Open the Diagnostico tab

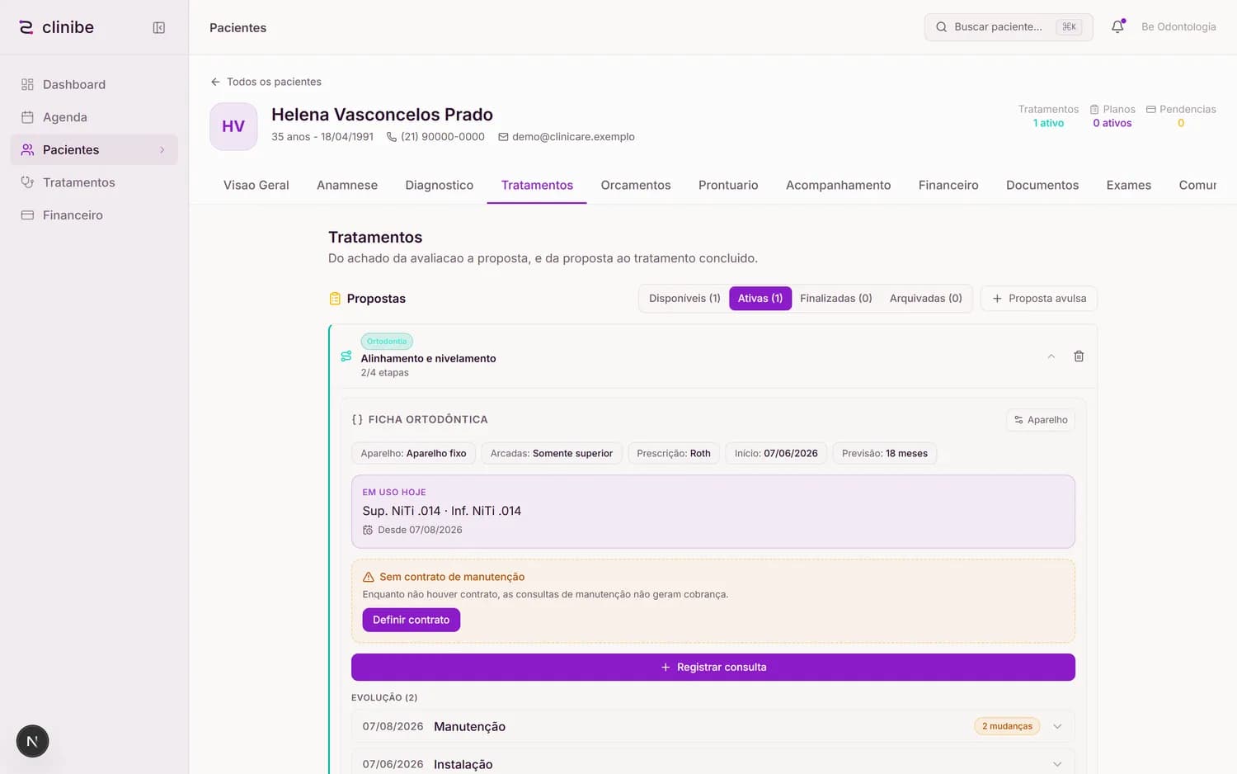tap(440, 185)
